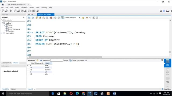Image resolution: width=172 pixels, height=96 pixels.
Task: Export the recordset with the Export icon
Action: coord(70,61)
